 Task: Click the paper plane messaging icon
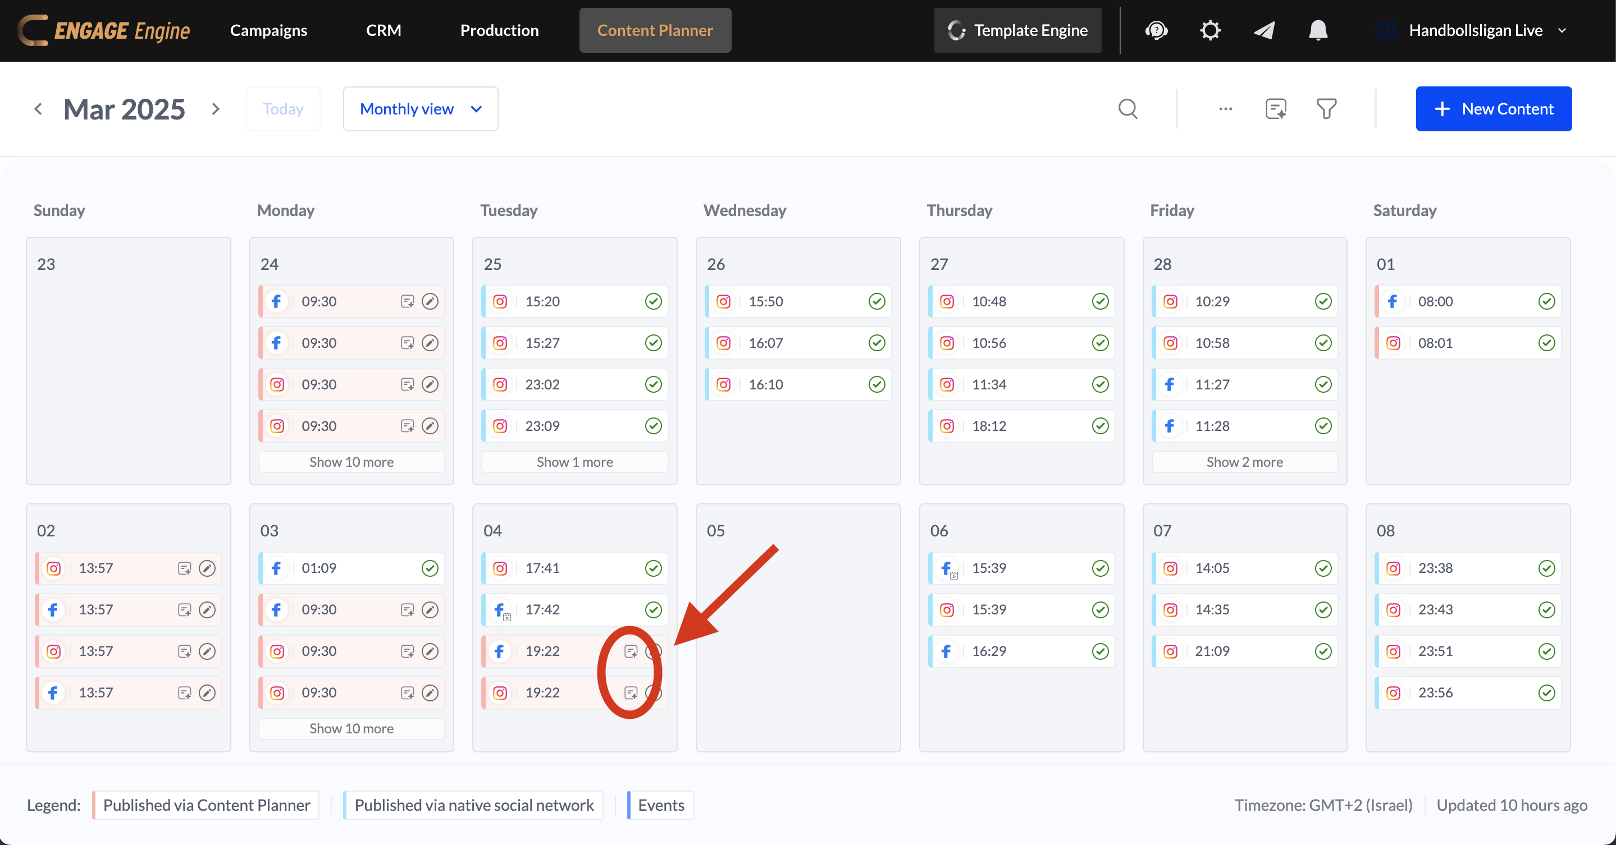point(1263,30)
